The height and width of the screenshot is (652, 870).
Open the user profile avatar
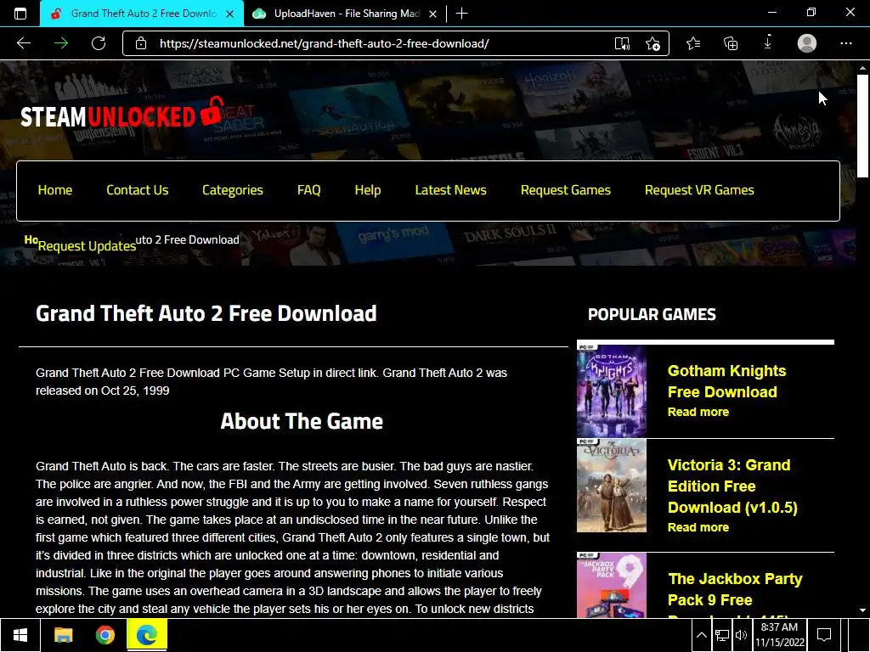pyautogui.click(x=807, y=43)
